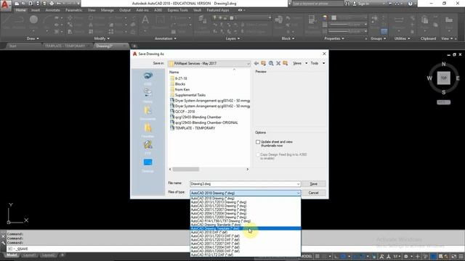Screen dimensions: 465x261
Task: Go back to previous folder arrow
Action: click(256, 63)
